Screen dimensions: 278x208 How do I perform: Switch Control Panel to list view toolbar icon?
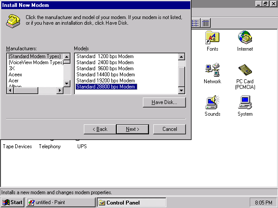coord(195,23)
